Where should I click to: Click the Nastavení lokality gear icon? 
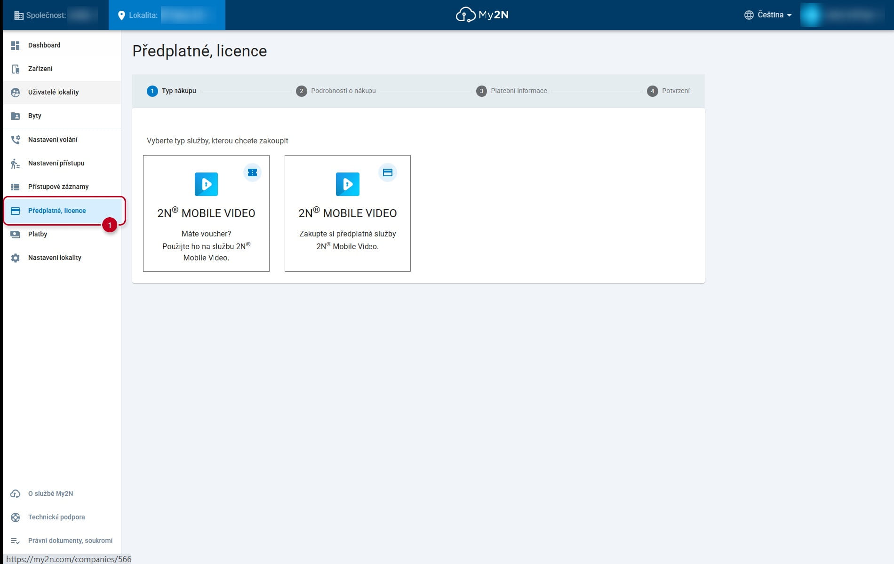tap(15, 258)
